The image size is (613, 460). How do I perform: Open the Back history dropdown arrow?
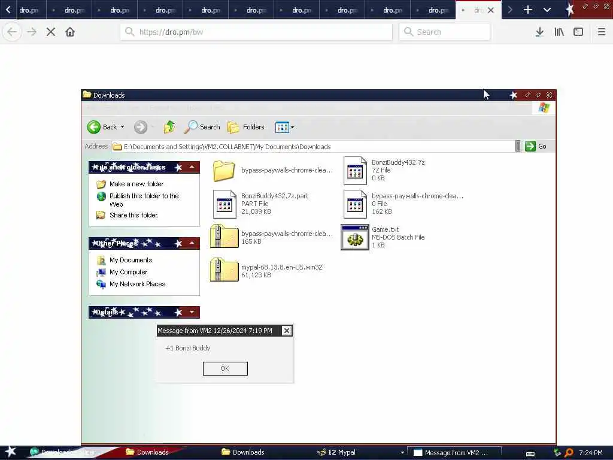tap(122, 127)
